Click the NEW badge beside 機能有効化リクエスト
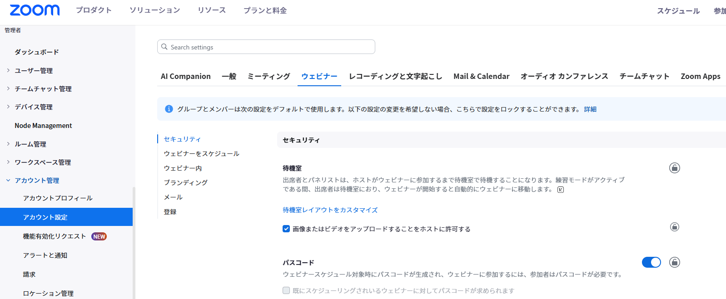This screenshot has height=299, width=726. click(x=99, y=236)
